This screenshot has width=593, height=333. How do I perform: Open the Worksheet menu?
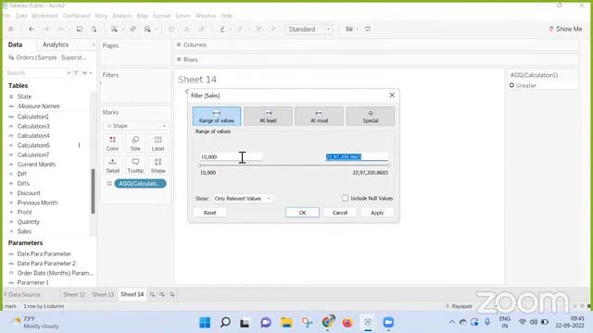pyautogui.click(x=44, y=16)
